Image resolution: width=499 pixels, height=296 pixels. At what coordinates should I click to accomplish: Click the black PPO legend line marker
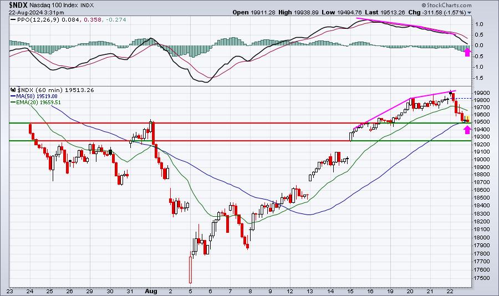pyautogui.click(x=13, y=20)
